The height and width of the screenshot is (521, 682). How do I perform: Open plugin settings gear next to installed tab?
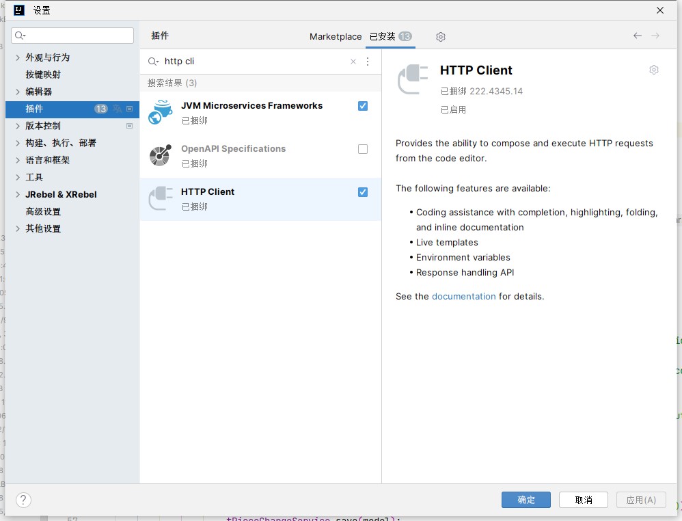tap(441, 37)
